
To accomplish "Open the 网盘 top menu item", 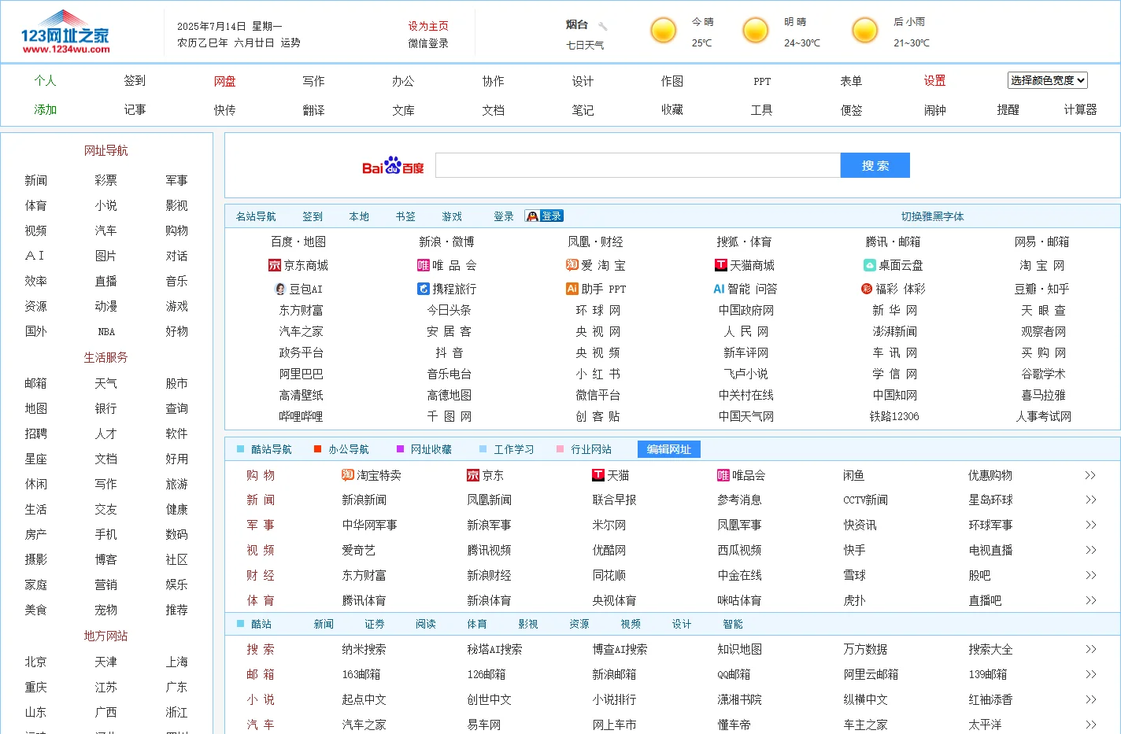I will coord(224,81).
